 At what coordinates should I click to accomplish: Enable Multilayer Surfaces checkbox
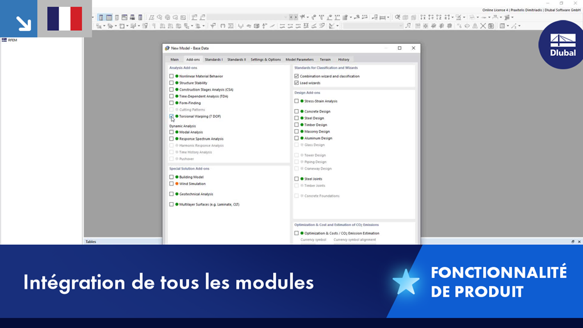tap(171, 204)
